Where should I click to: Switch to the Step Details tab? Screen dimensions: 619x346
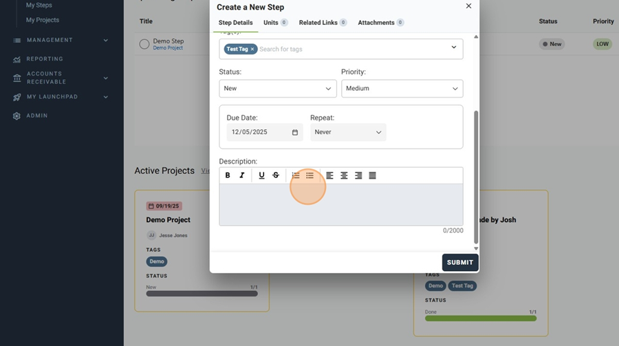236,23
